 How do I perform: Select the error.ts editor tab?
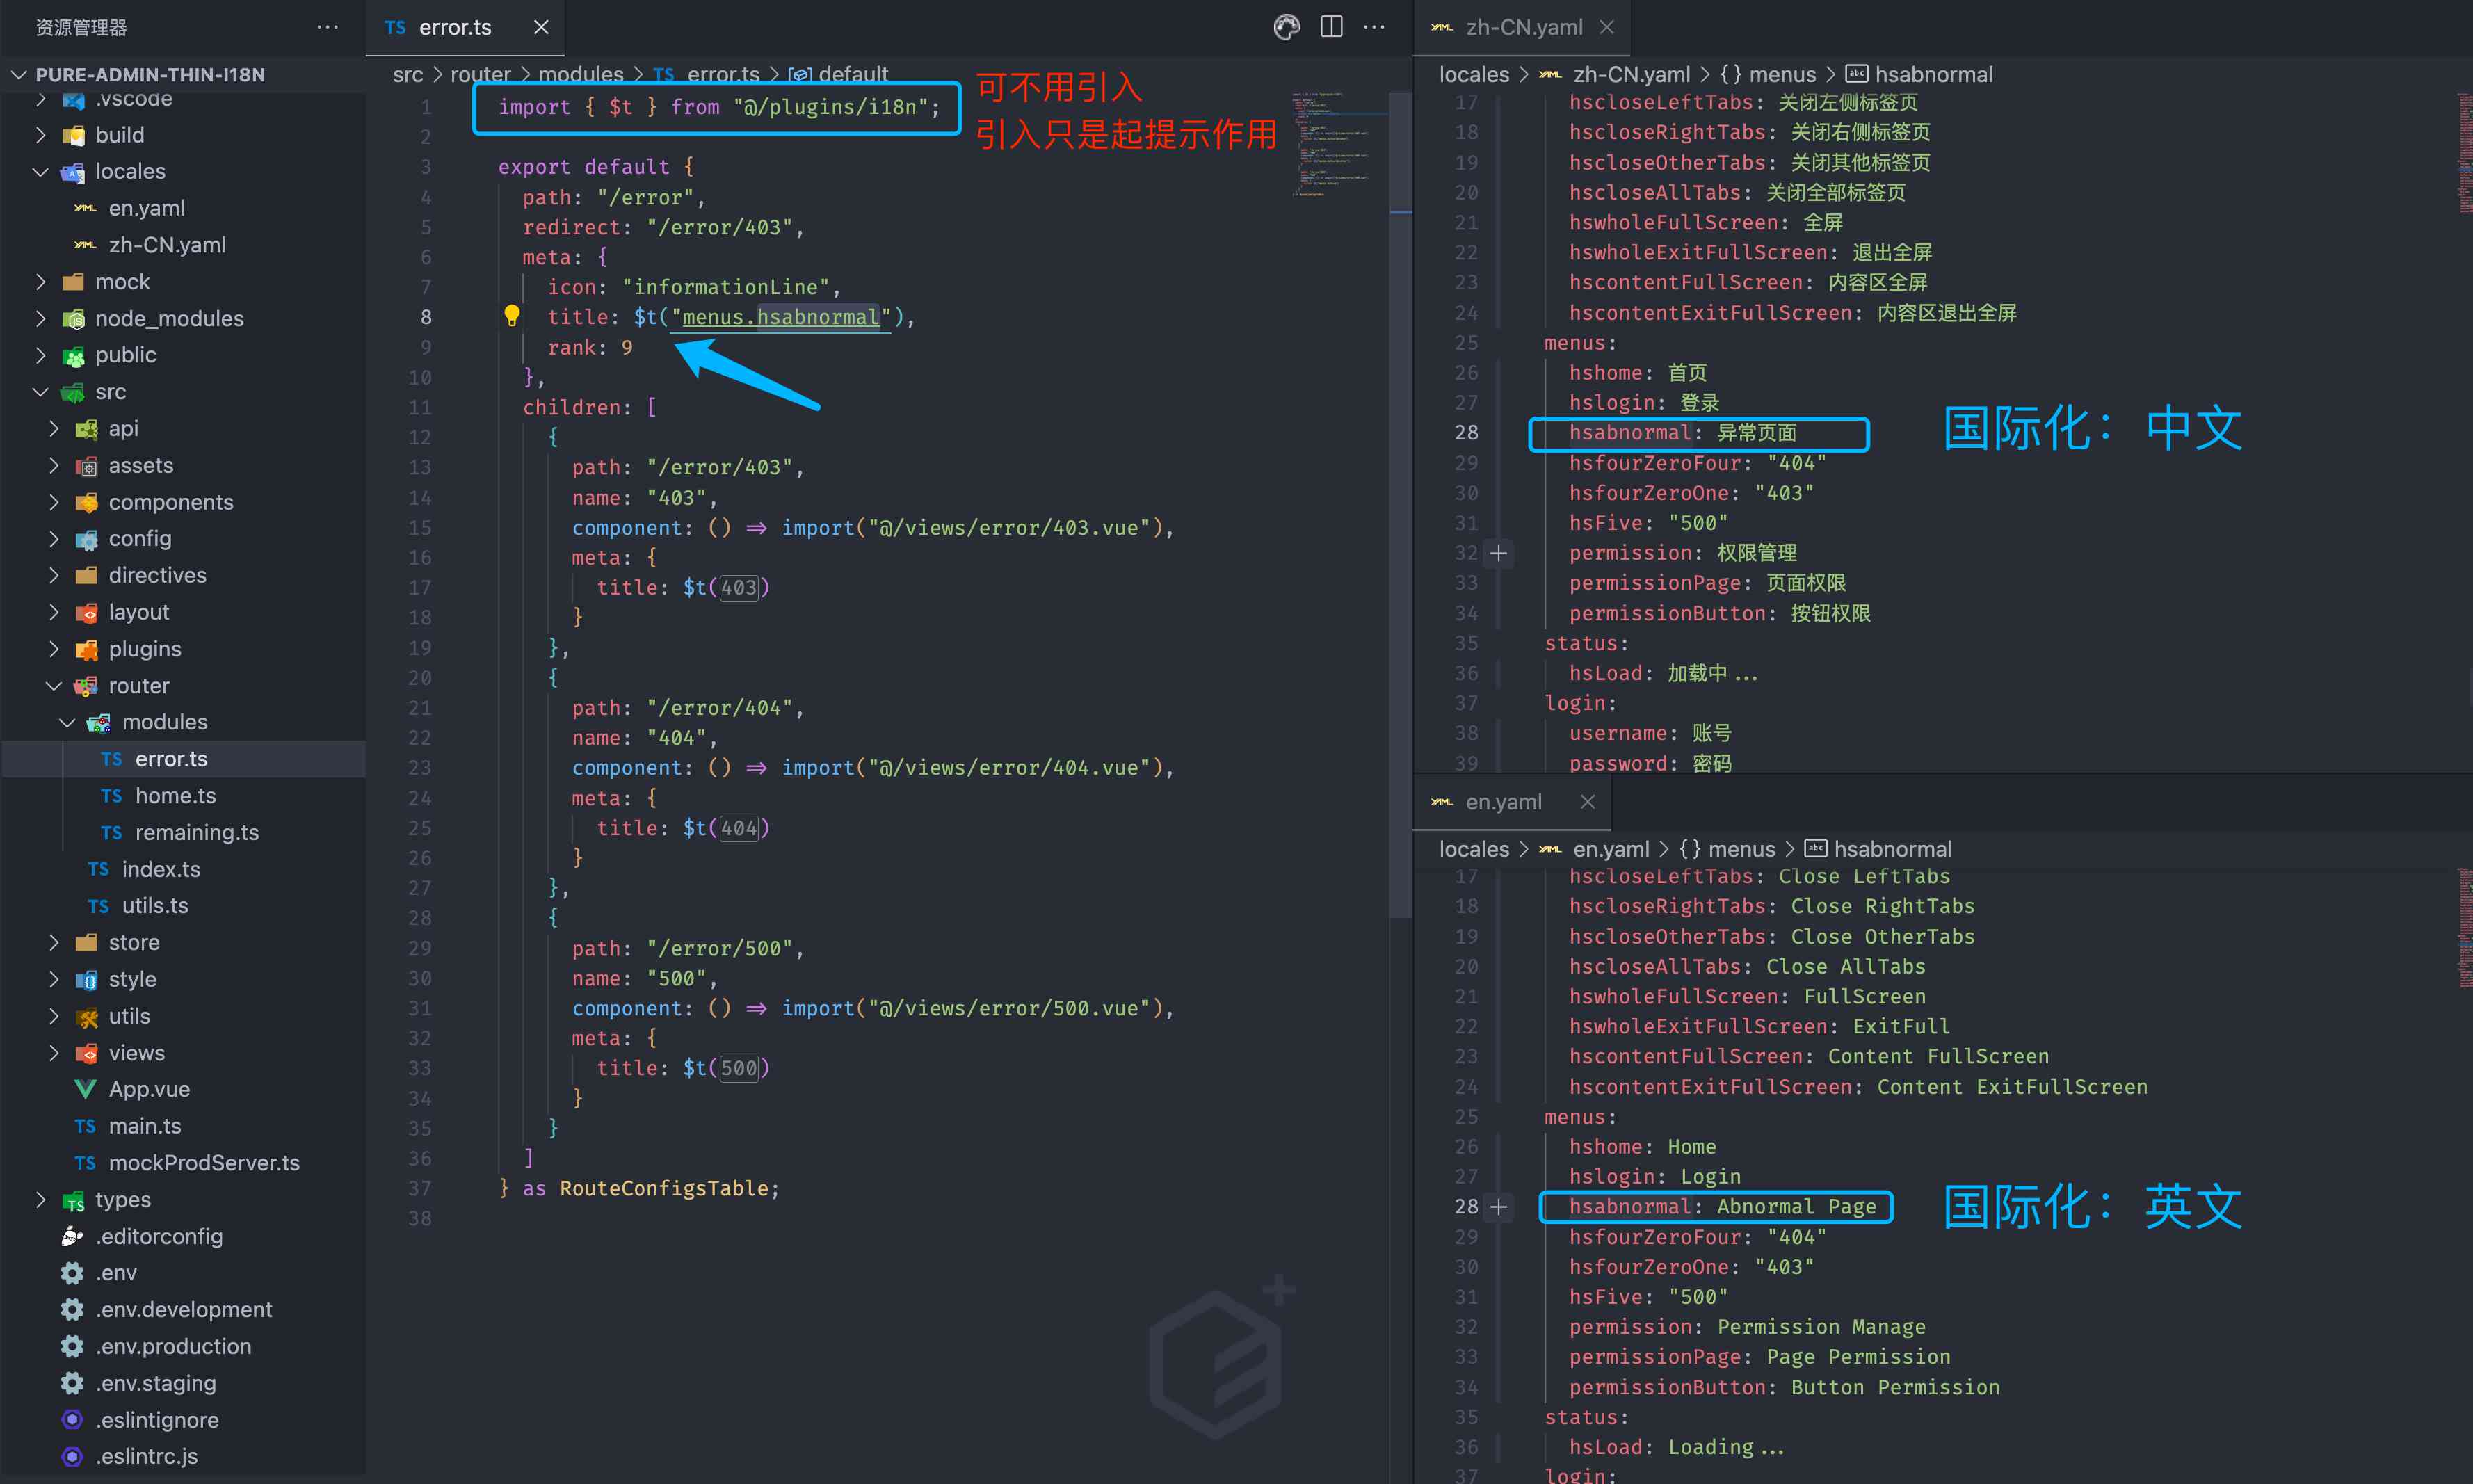[x=454, y=27]
